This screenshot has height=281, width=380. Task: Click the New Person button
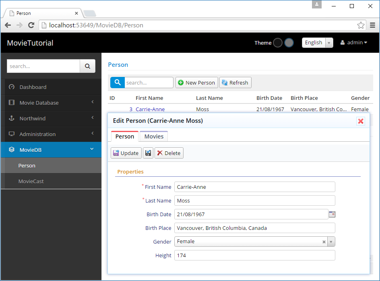coord(196,83)
